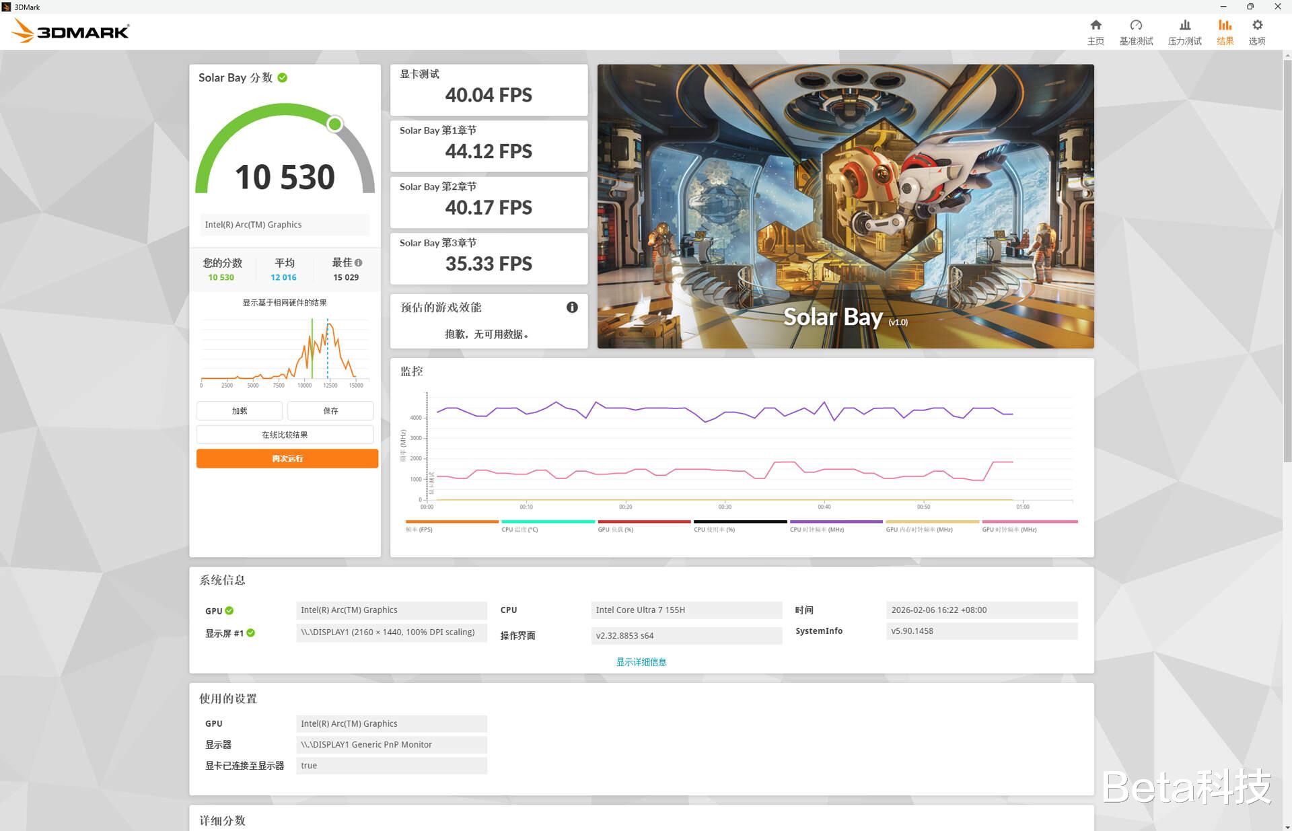This screenshot has width=1292, height=831.
Task: Click the green validation check next to GPU
Action: (229, 610)
